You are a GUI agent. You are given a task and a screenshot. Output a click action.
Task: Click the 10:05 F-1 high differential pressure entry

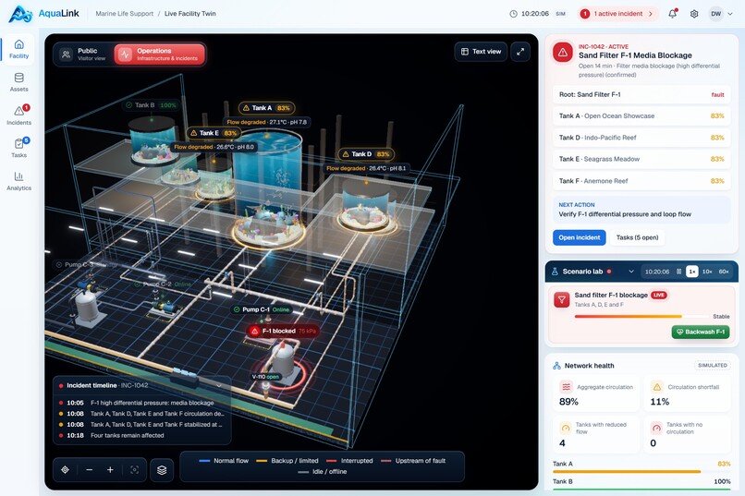(x=141, y=403)
